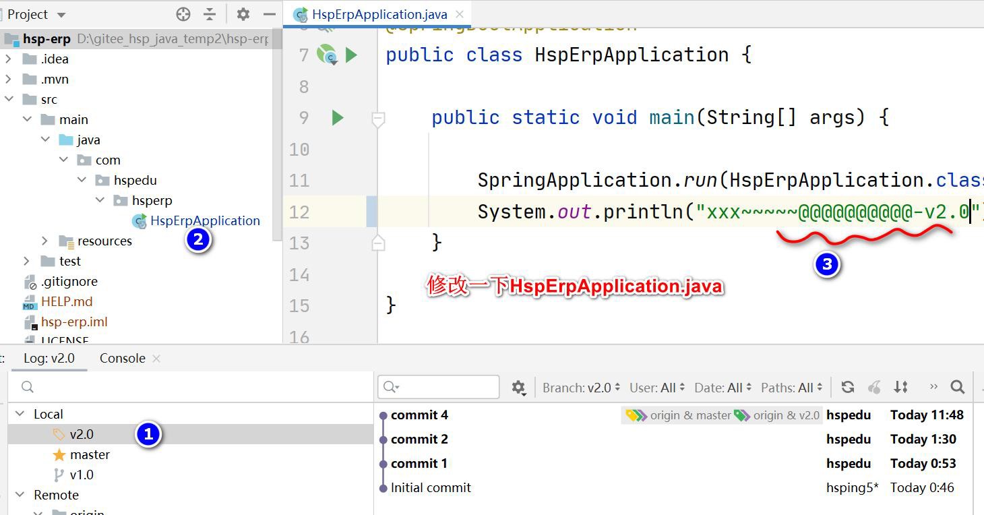984x515 pixels.
Task: Hide the Project panel with minus icon
Action: (x=270, y=14)
